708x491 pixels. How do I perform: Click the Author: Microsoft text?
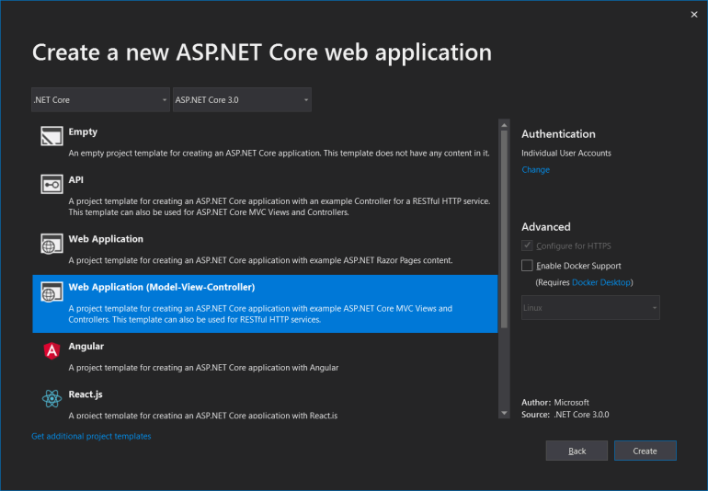555,402
